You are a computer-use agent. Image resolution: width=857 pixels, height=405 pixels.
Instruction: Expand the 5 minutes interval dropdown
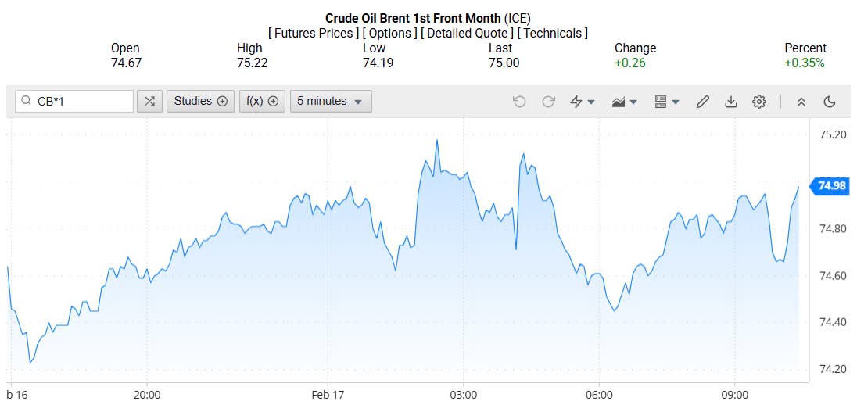click(331, 101)
